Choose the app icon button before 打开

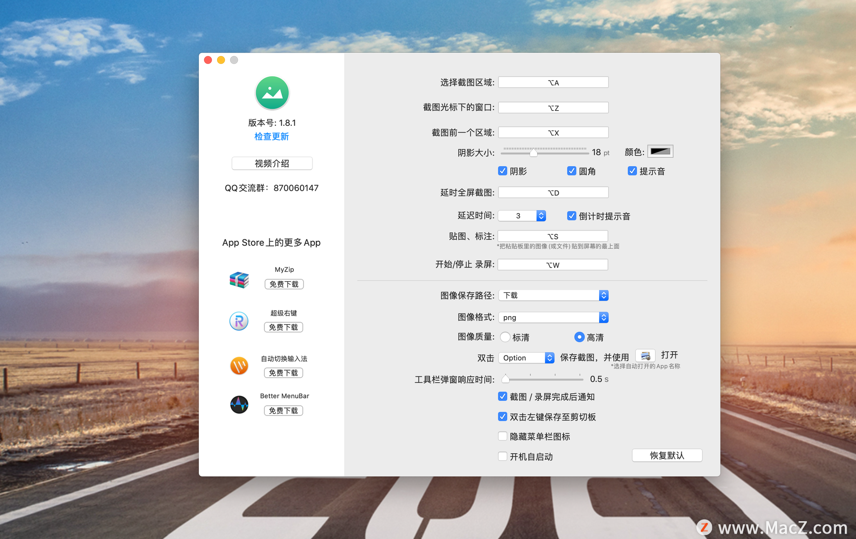pos(645,356)
